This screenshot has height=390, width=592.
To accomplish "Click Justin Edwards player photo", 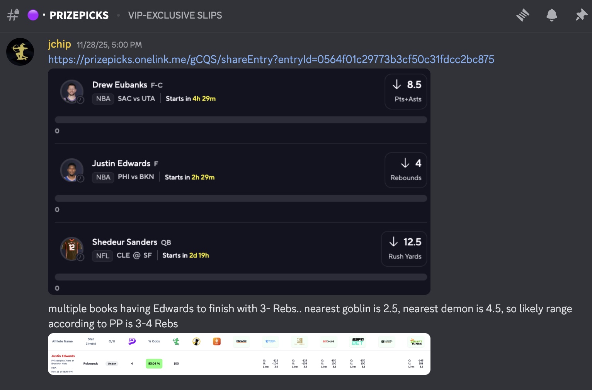I will (x=72, y=170).
